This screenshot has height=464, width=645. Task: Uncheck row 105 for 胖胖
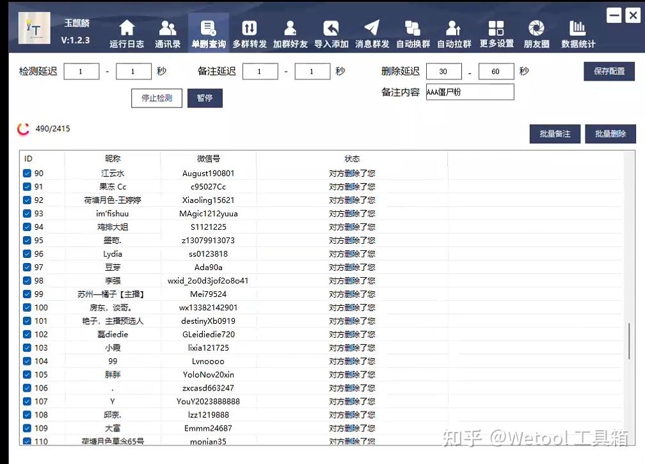pyautogui.click(x=27, y=374)
